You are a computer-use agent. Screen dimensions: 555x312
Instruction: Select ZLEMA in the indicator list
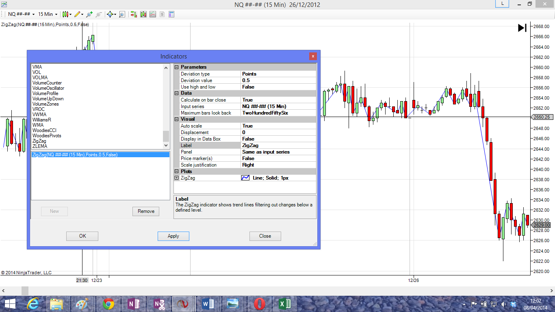pos(40,146)
